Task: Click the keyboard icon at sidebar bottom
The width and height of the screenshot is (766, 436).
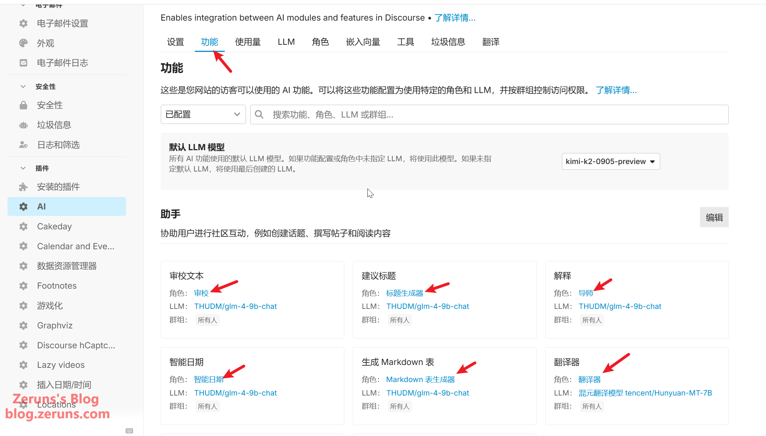Action: tap(129, 431)
